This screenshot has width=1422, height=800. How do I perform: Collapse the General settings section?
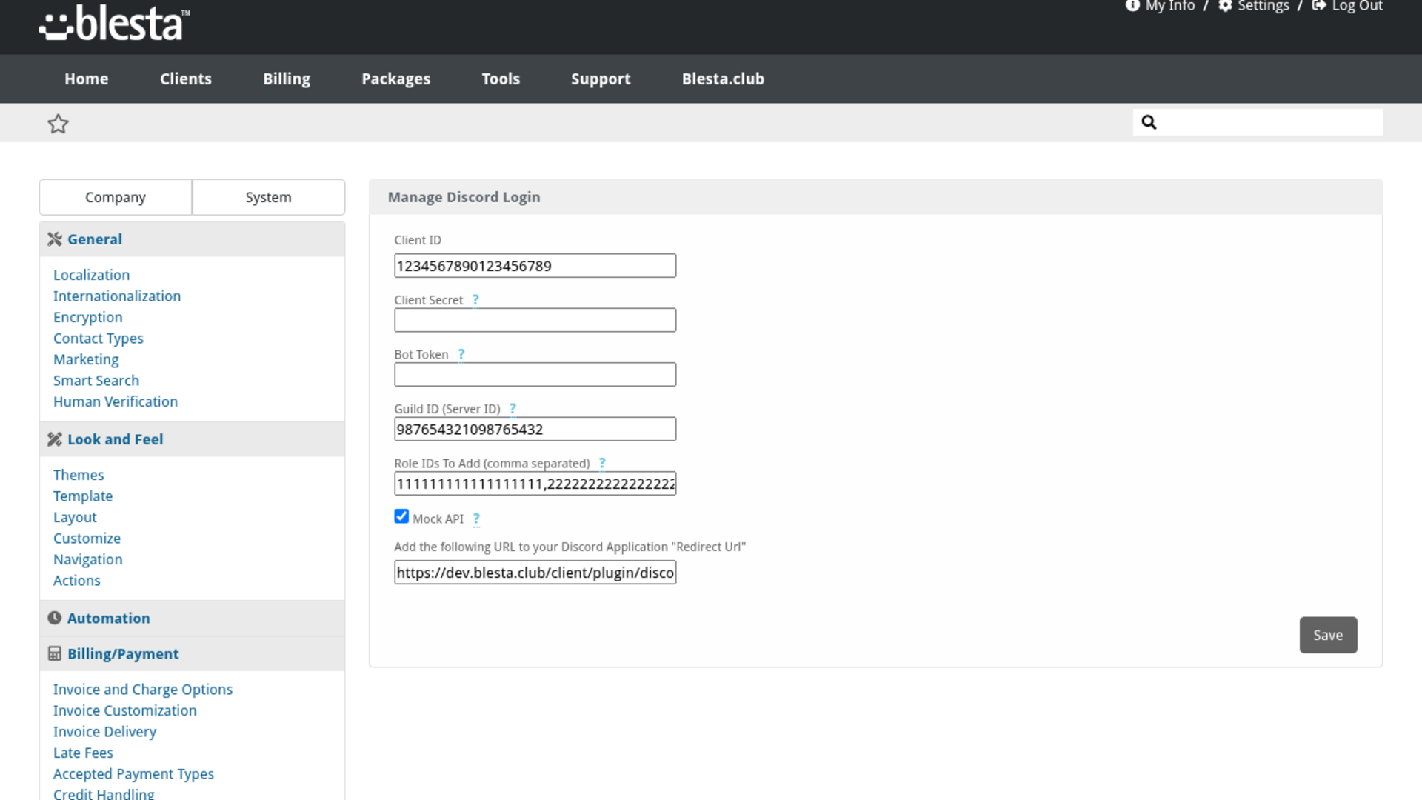pos(192,239)
